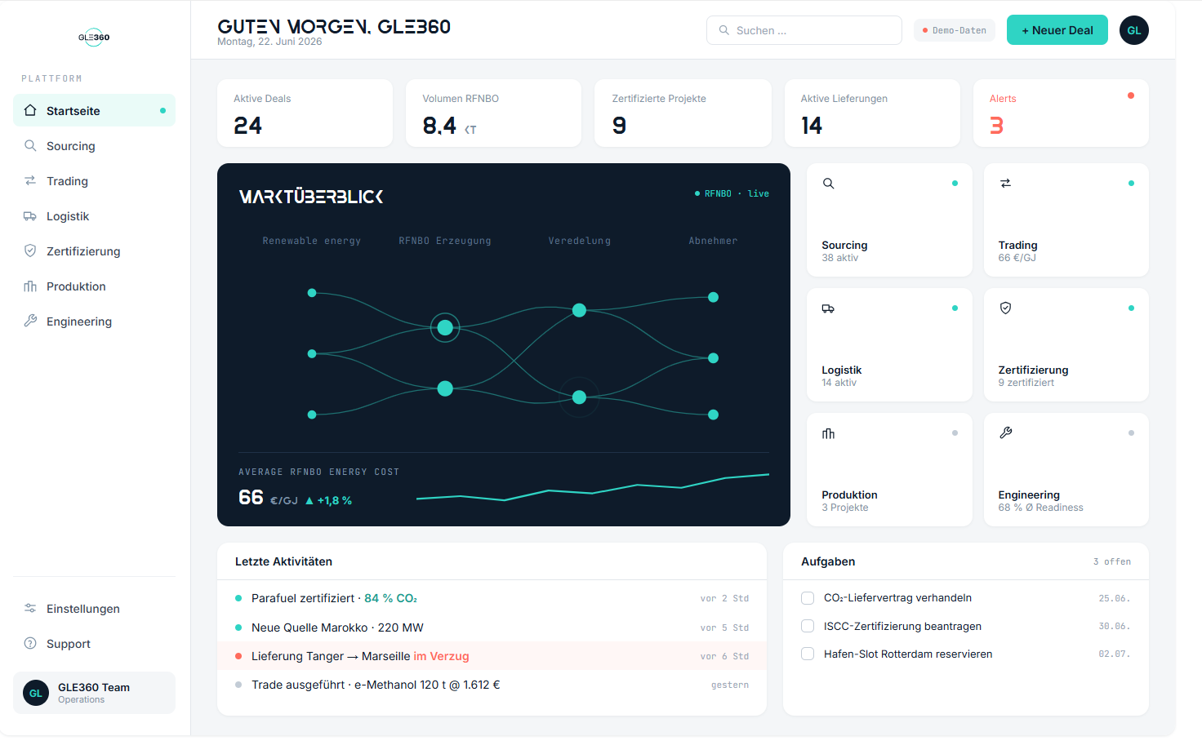Click the average RFNBO cost trend line chart
Screen dimensions: 1202x754
pos(593,487)
